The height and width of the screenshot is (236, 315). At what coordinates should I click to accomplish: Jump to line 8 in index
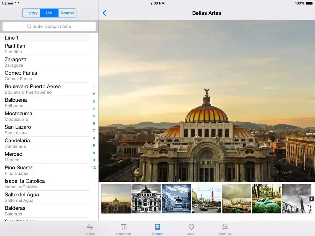(x=94, y=138)
